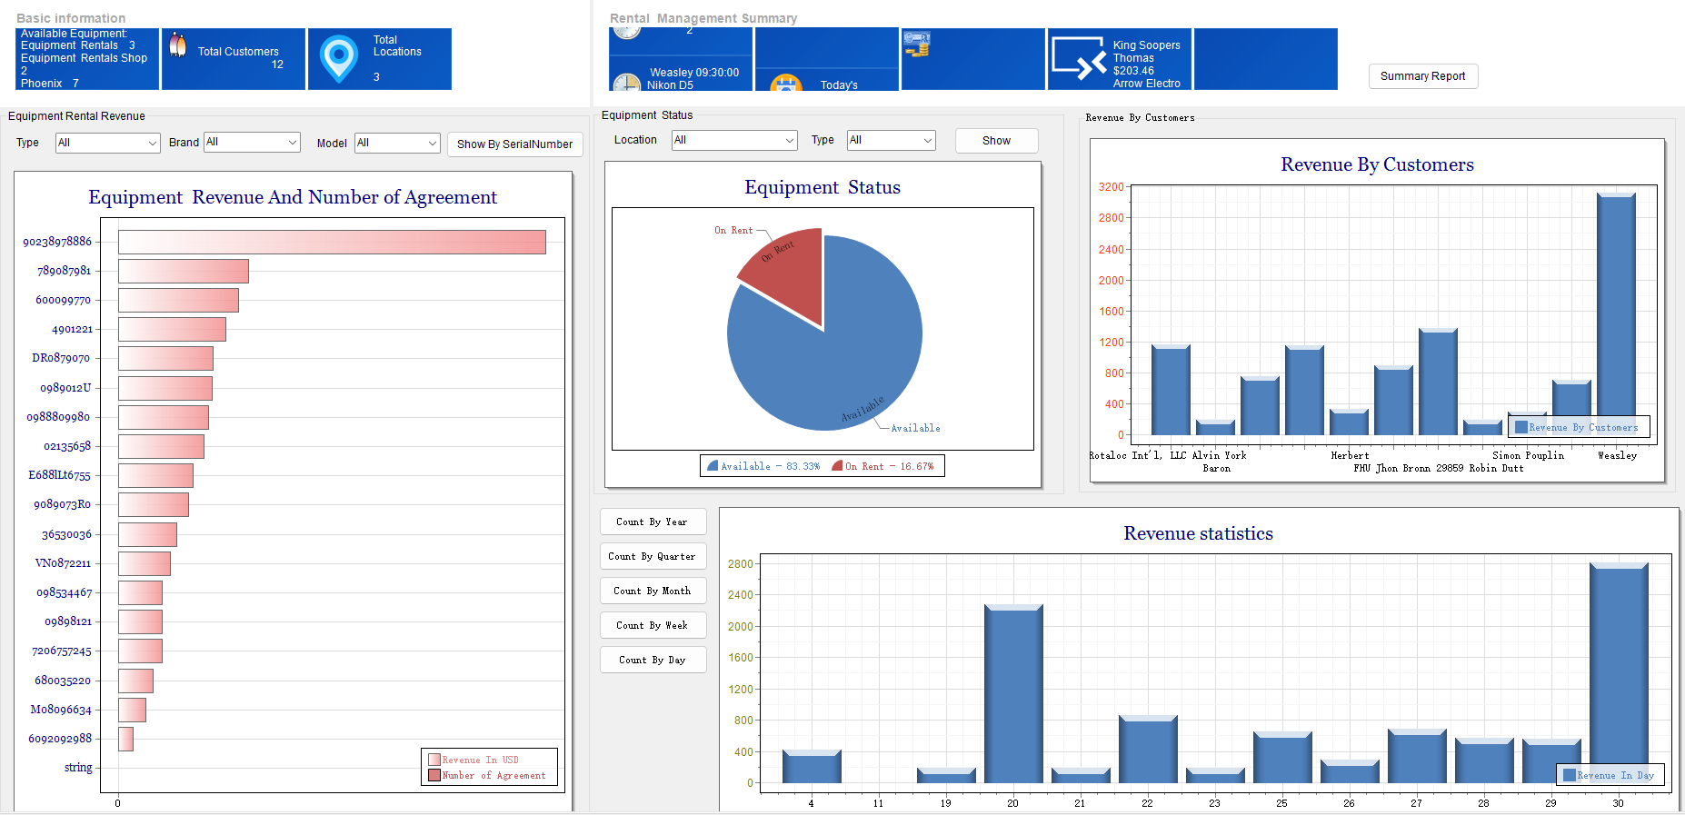Click the money coins icon tile

(916, 44)
